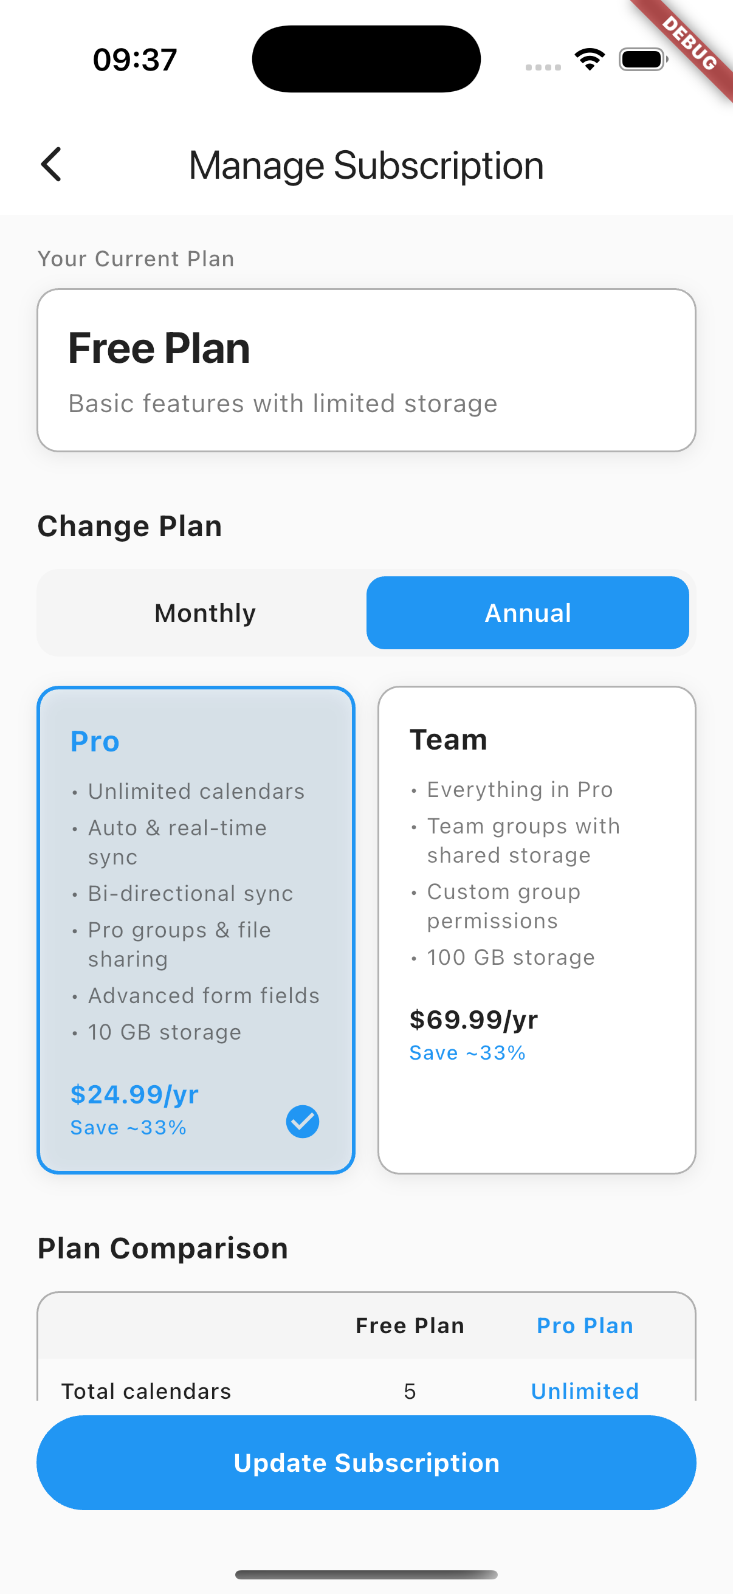
Task: Expand the Team plan card
Action: pos(537,928)
